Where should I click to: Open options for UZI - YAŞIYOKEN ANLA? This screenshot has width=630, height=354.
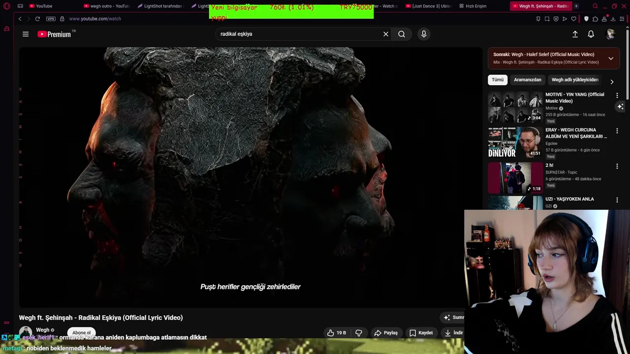[617, 200]
